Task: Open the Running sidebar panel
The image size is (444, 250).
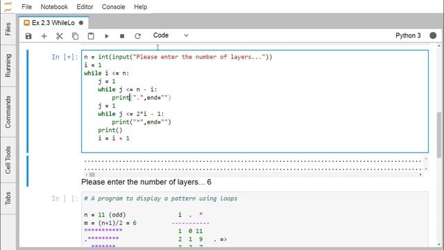Action: point(8,65)
